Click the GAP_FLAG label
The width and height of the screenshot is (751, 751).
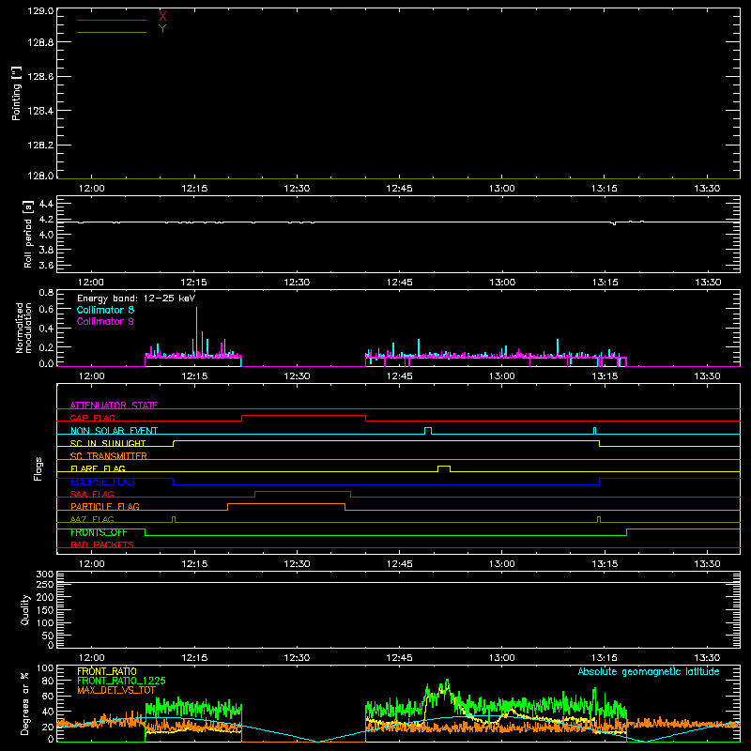pyautogui.click(x=92, y=418)
